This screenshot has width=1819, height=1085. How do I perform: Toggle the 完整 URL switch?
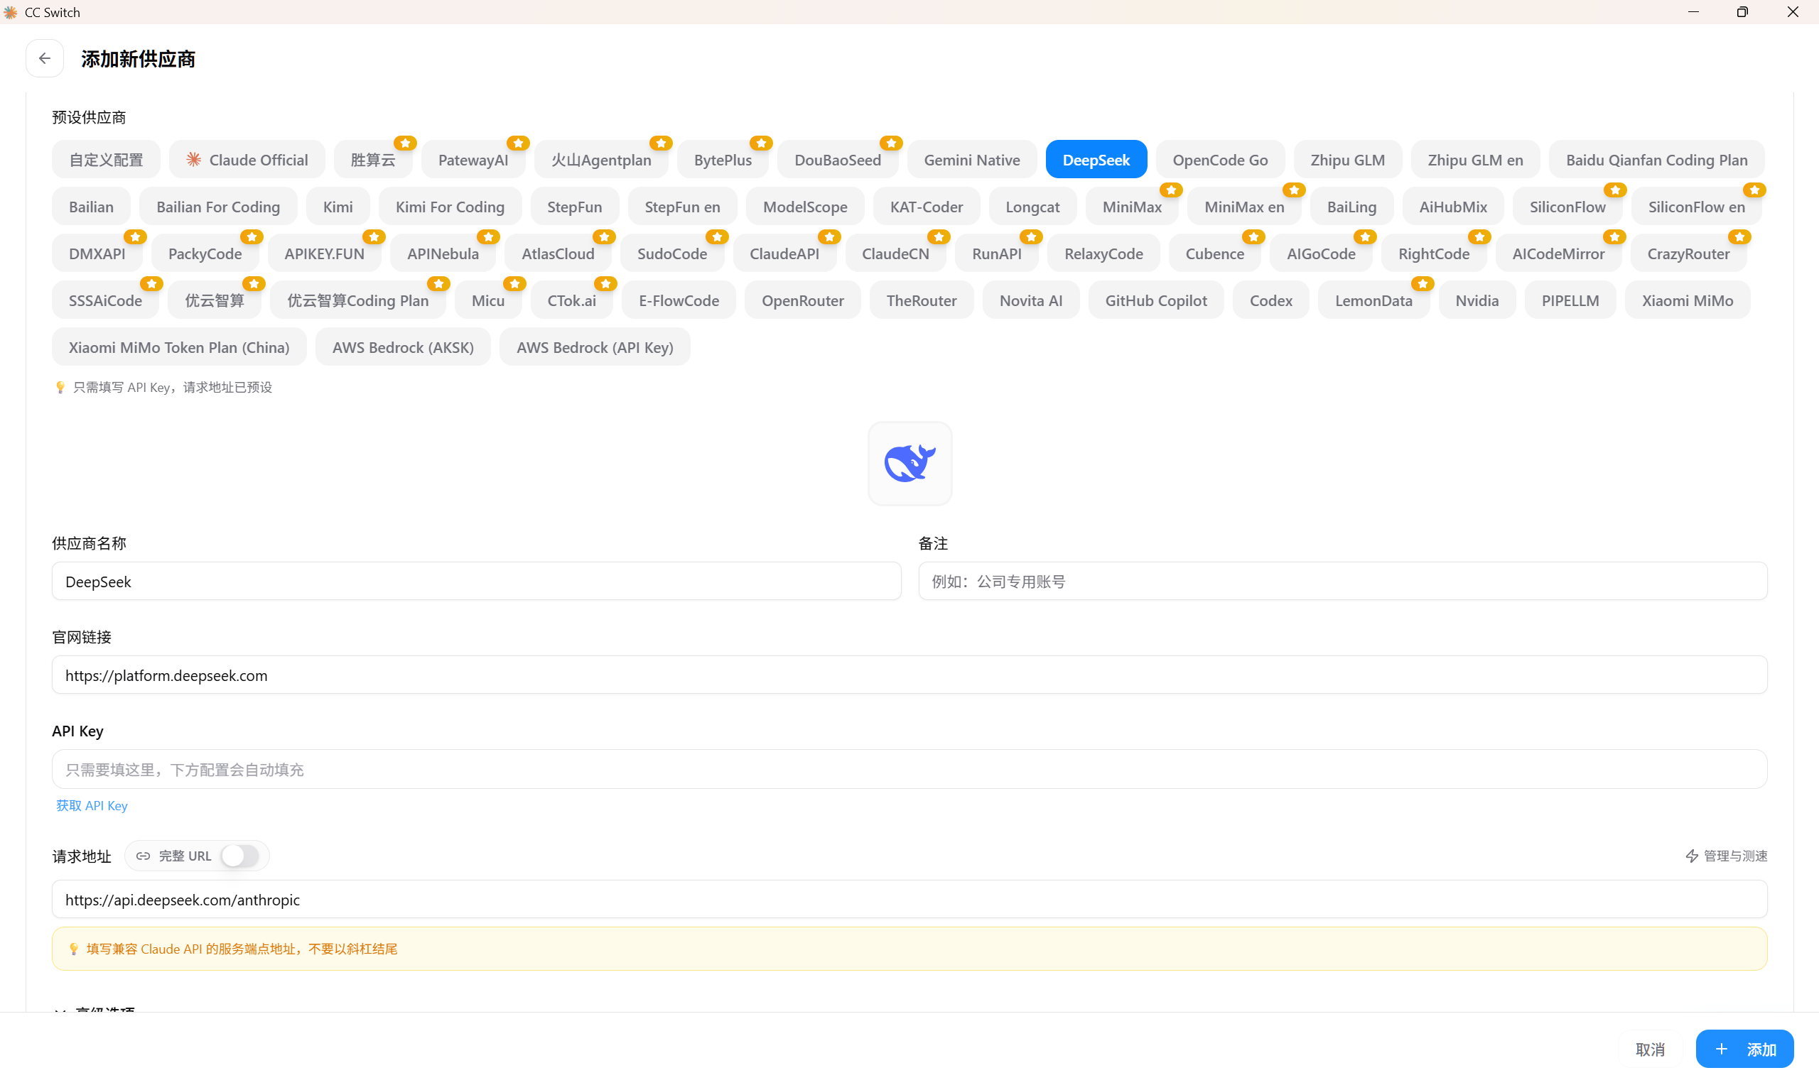(240, 856)
